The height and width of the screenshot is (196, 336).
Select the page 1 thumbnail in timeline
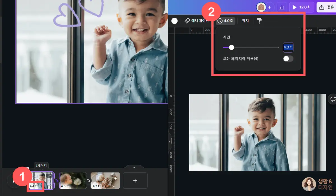point(41,180)
